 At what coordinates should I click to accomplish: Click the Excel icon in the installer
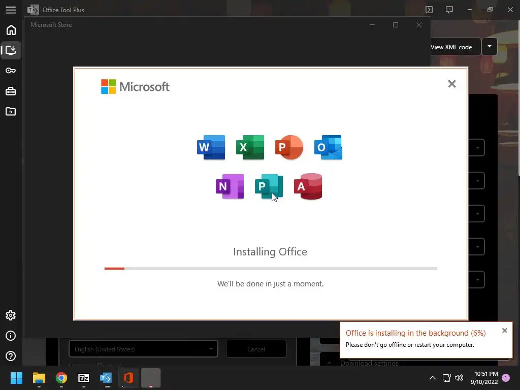[250, 147]
